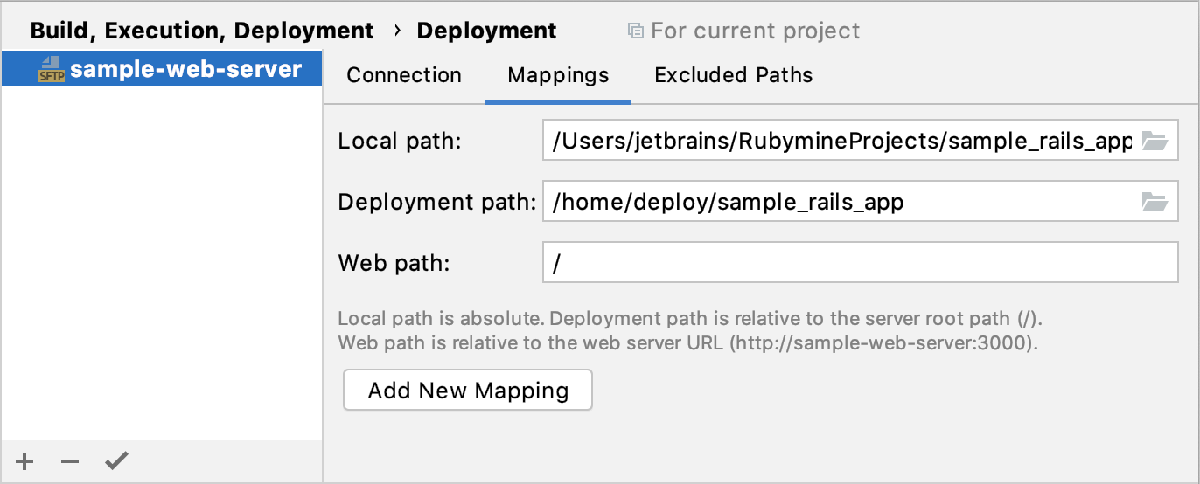Select the Mappings tab
The height and width of the screenshot is (484, 1200).
point(558,75)
